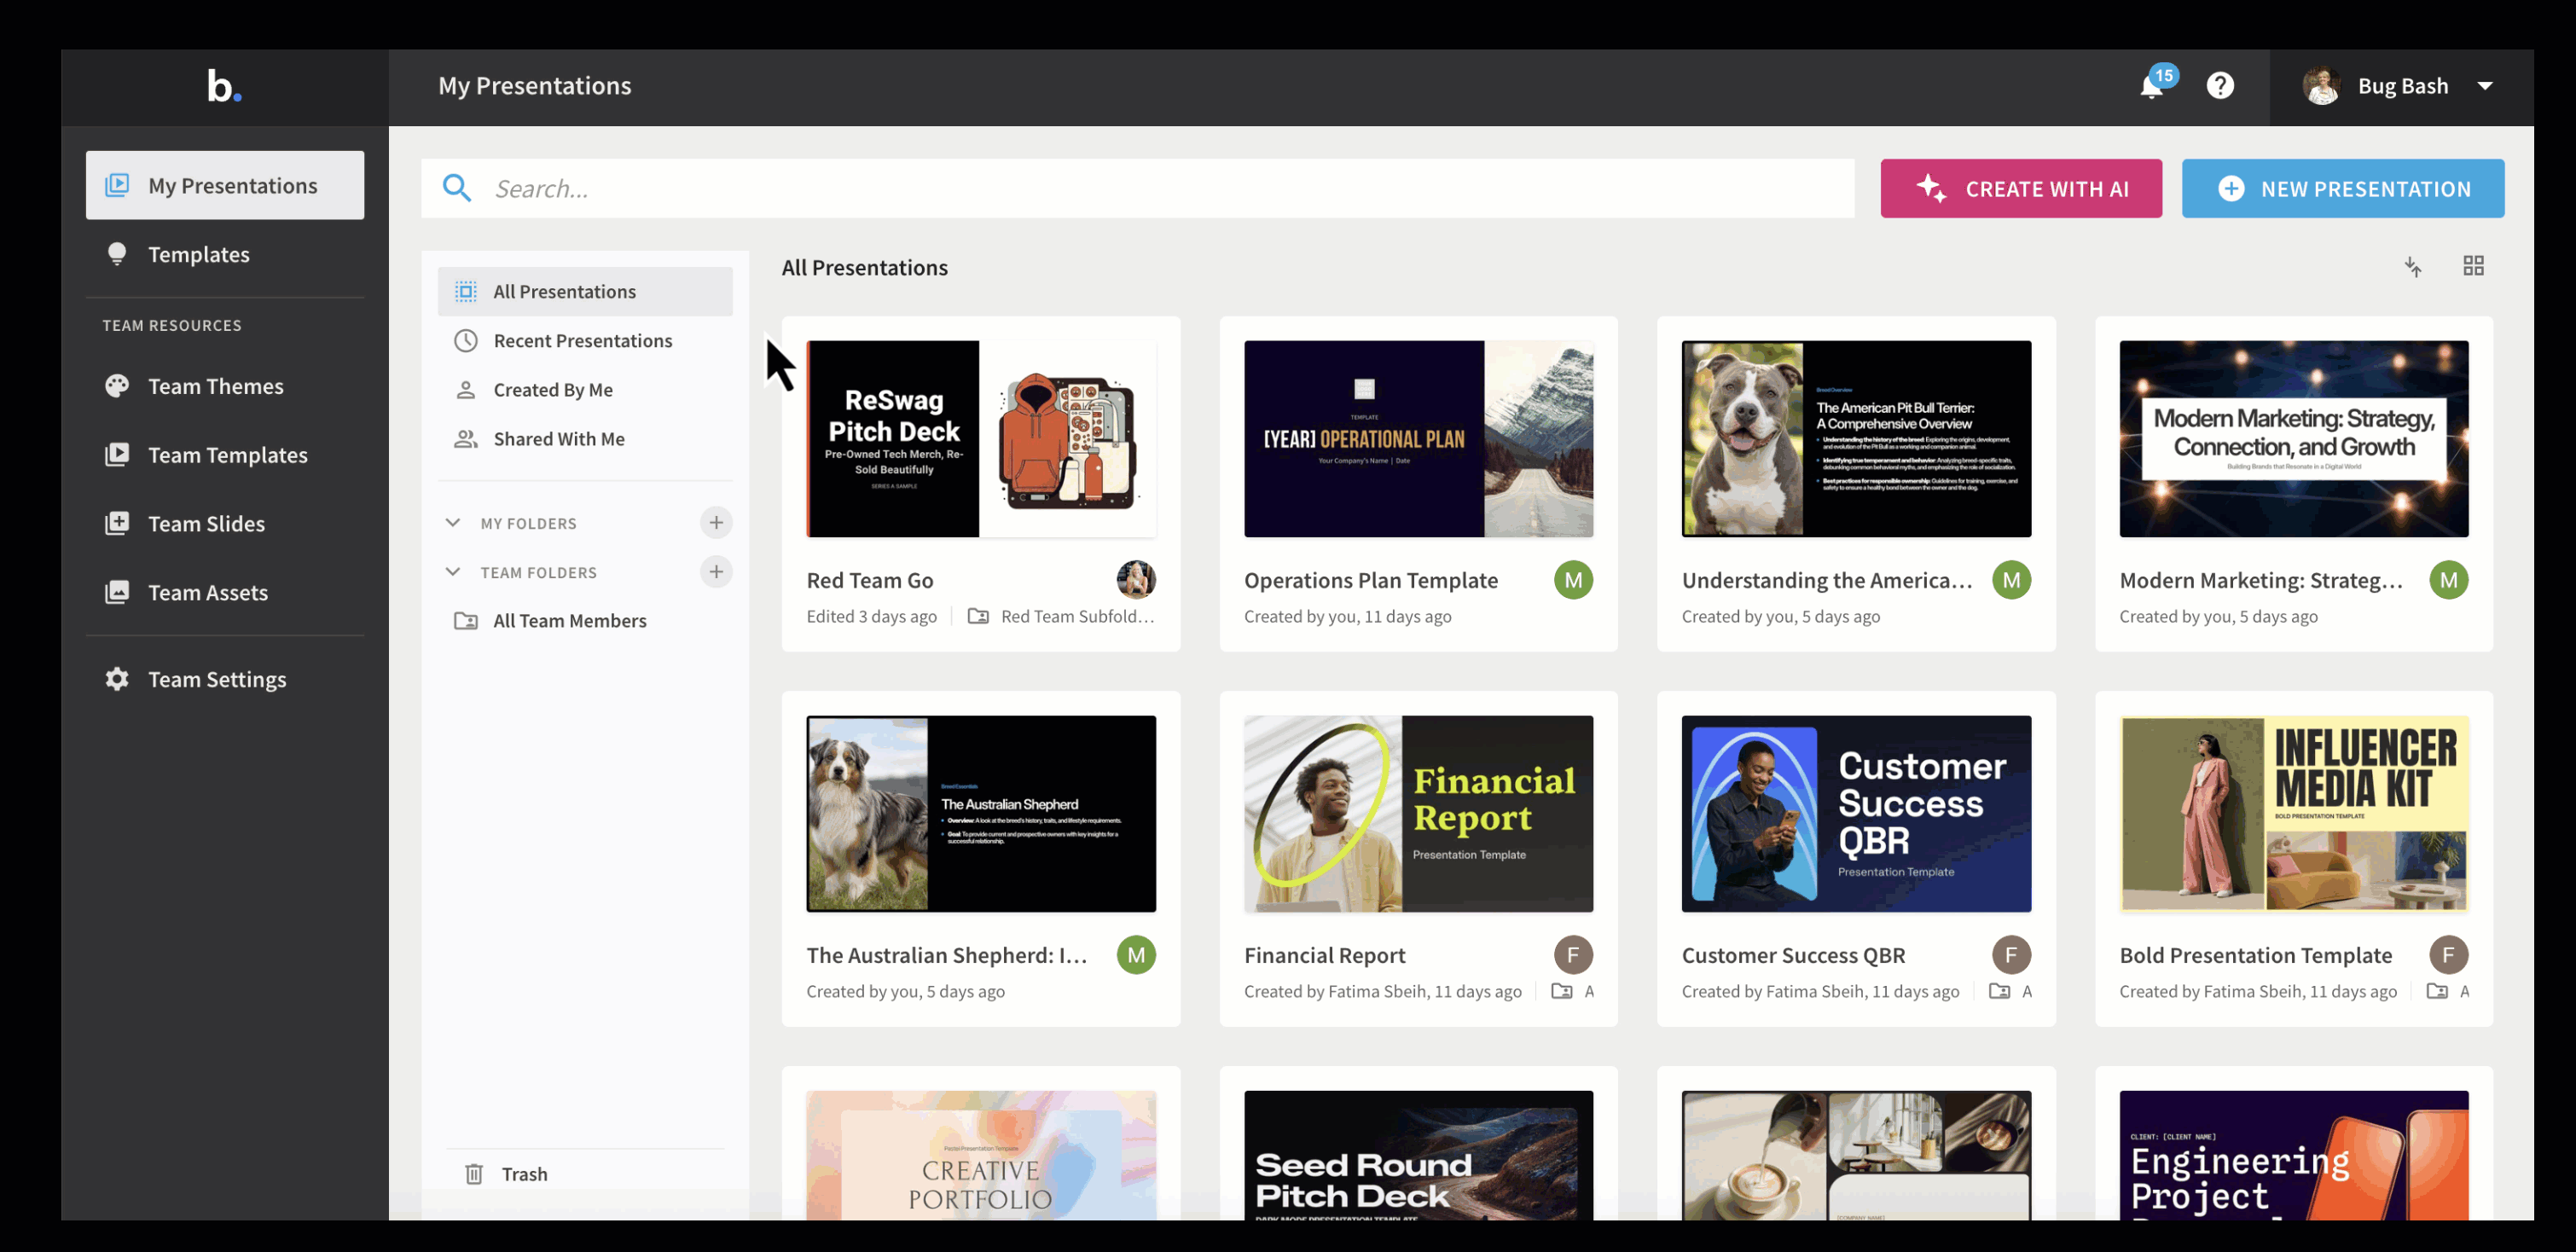This screenshot has width=2576, height=1252.
Task: Open the notifications bell
Action: tap(2152, 87)
